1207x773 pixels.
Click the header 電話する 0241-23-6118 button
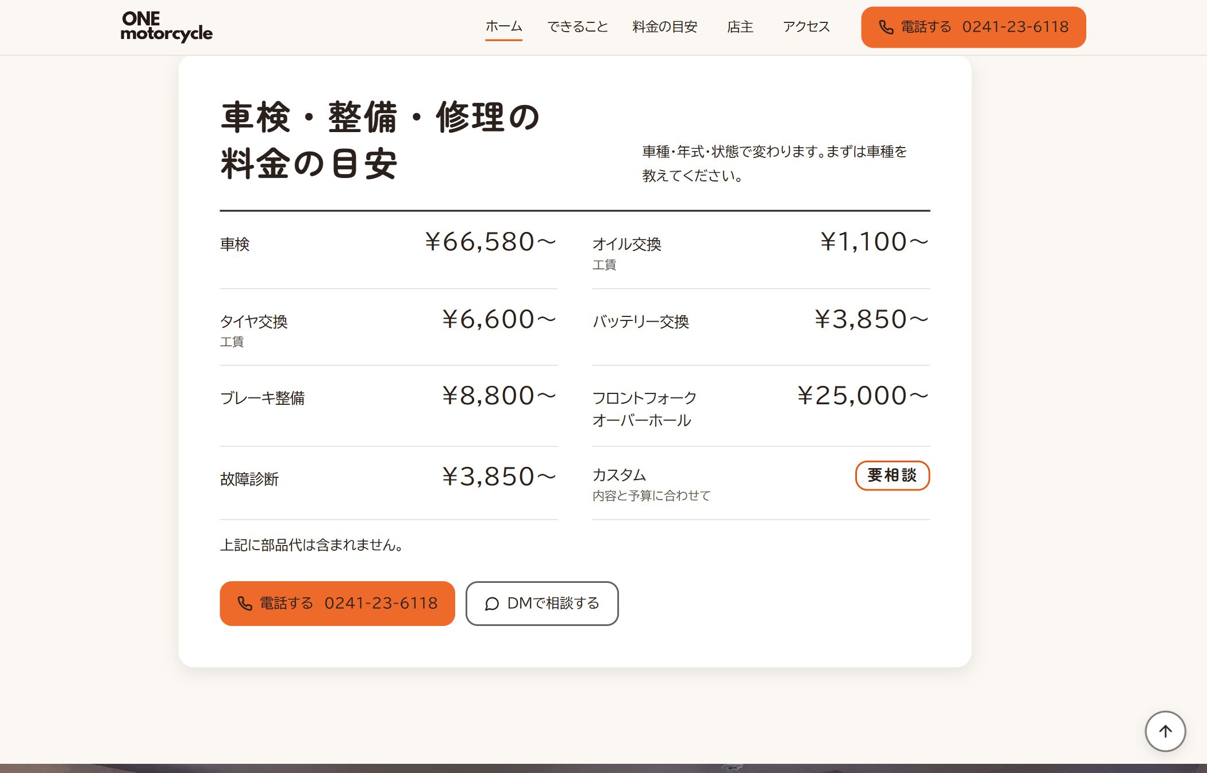(x=973, y=27)
